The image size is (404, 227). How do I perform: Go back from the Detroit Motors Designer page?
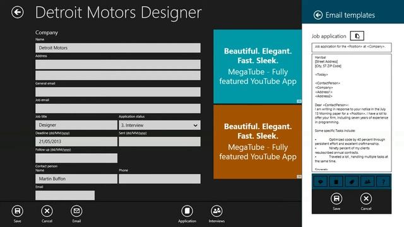coord(17,12)
